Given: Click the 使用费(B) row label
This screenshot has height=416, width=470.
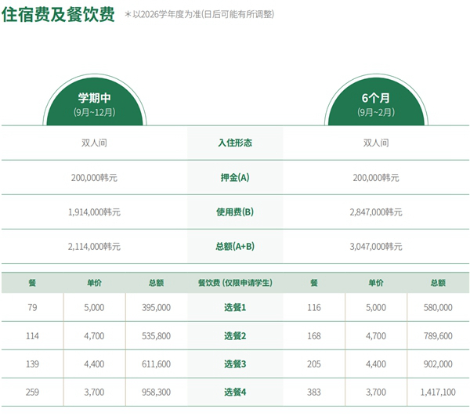Looking at the screenshot, I should 234,212.
